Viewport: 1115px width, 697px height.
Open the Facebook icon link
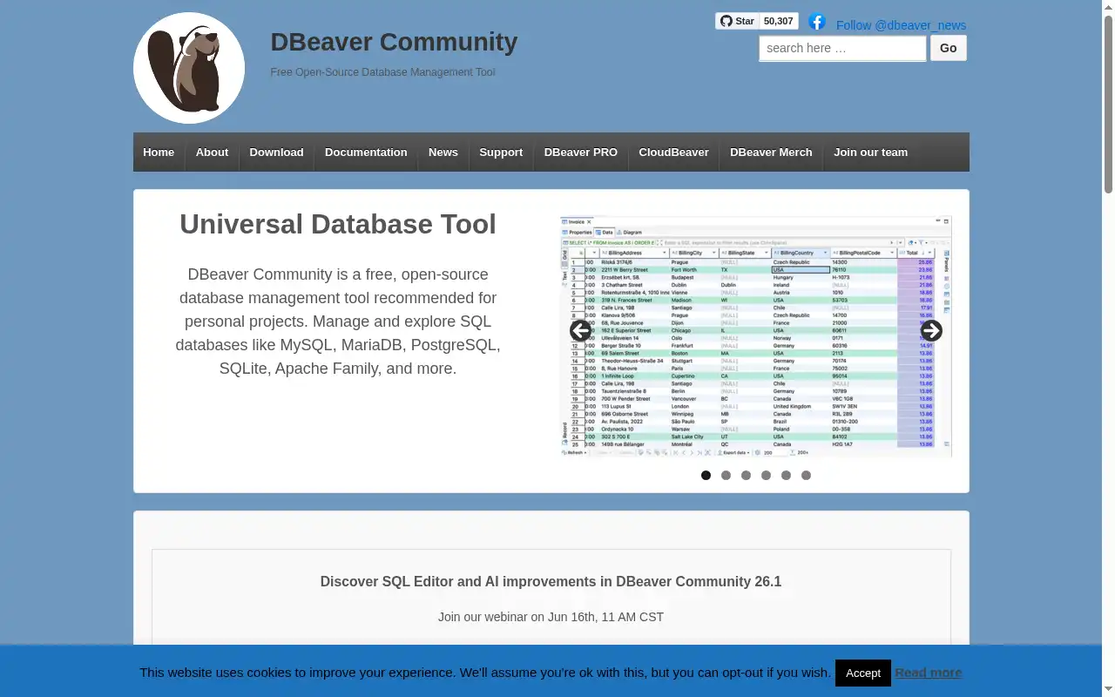click(816, 22)
